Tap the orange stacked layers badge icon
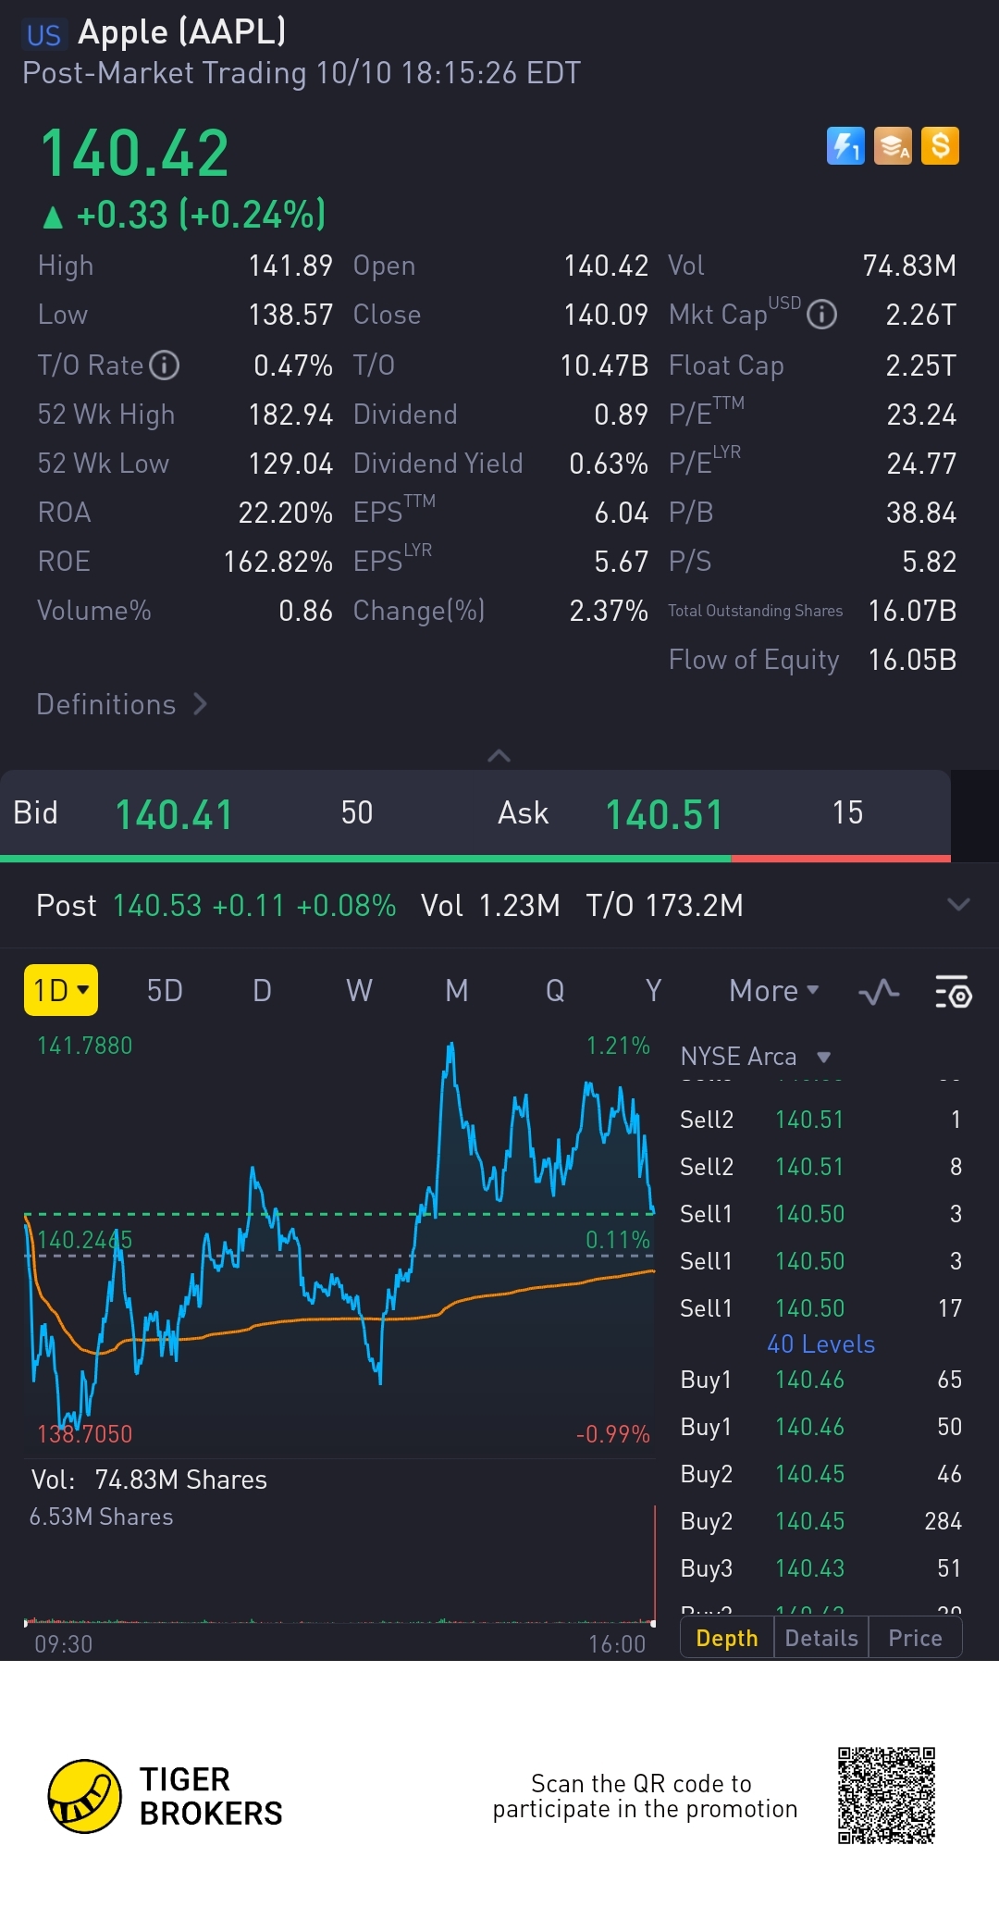The height and width of the screenshot is (1932, 999). pyautogui.click(x=893, y=146)
